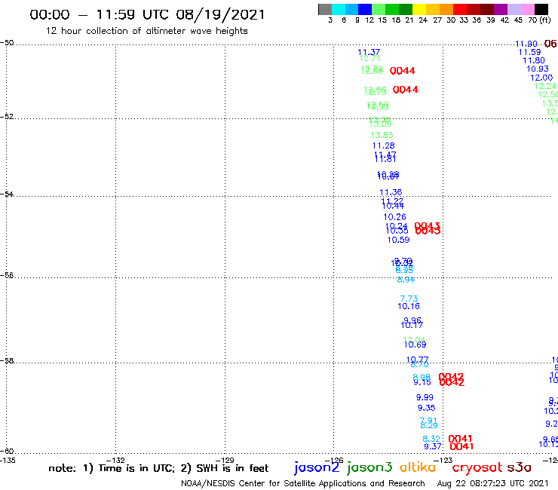Click wave height value 10.59

pos(398,240)
